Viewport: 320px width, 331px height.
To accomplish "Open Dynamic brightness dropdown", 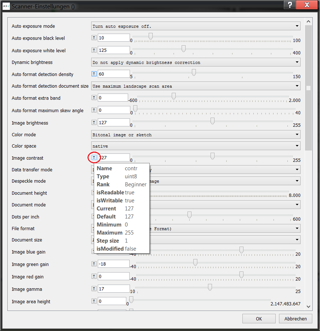I will point(196,62).
